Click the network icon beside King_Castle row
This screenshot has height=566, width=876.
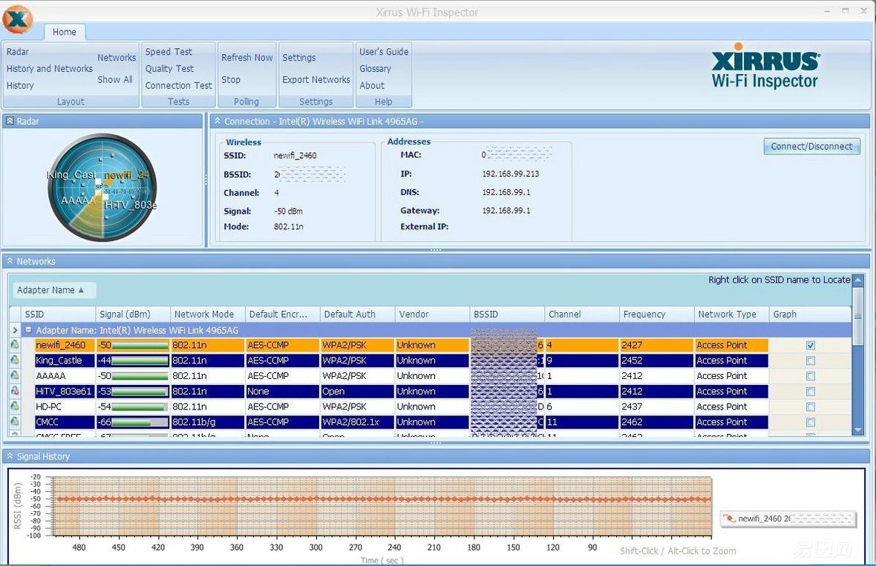[15, 361]
